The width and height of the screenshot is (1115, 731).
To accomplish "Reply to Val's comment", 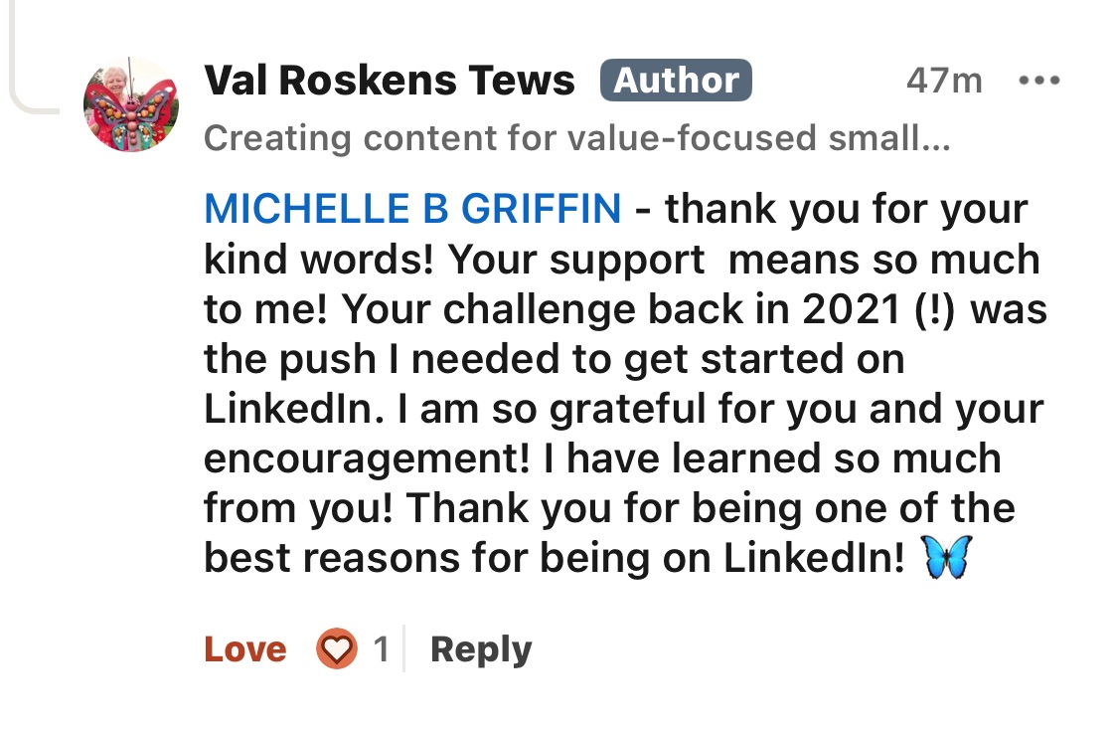I will [x=481, y=649].
